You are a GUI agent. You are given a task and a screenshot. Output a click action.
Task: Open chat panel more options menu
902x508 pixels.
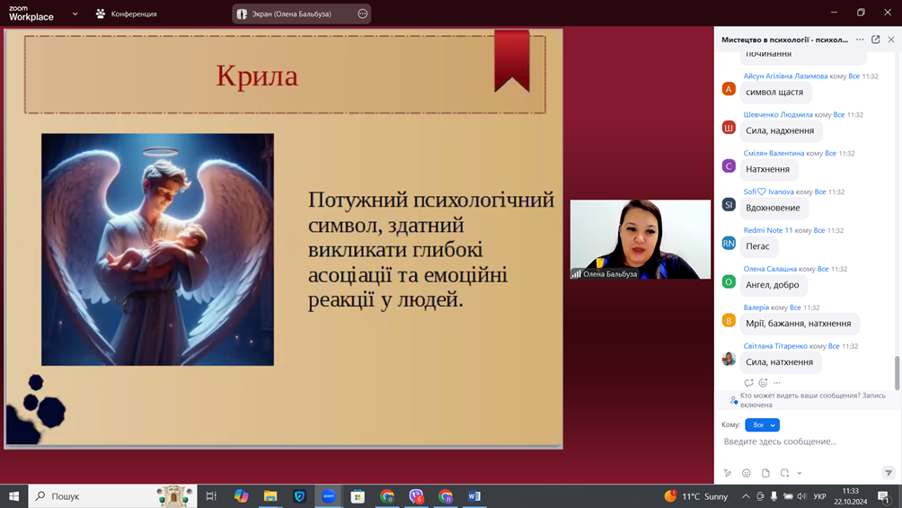pyautogui.click(x=860, y=40)
